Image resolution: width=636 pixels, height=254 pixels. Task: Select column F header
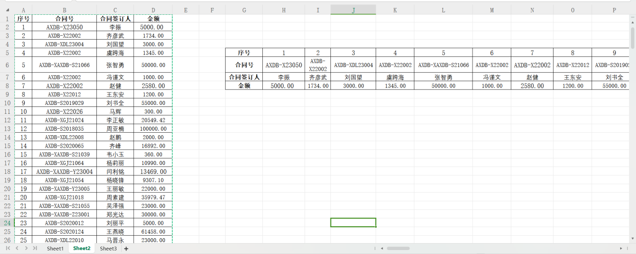tap(212, 10)
